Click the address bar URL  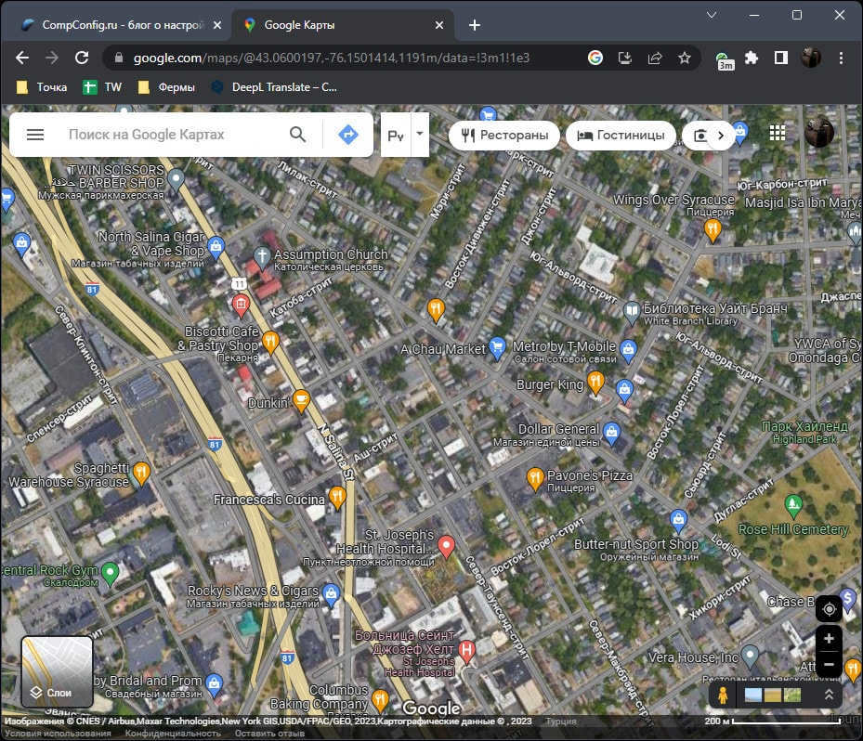click(x=332, y=58)
